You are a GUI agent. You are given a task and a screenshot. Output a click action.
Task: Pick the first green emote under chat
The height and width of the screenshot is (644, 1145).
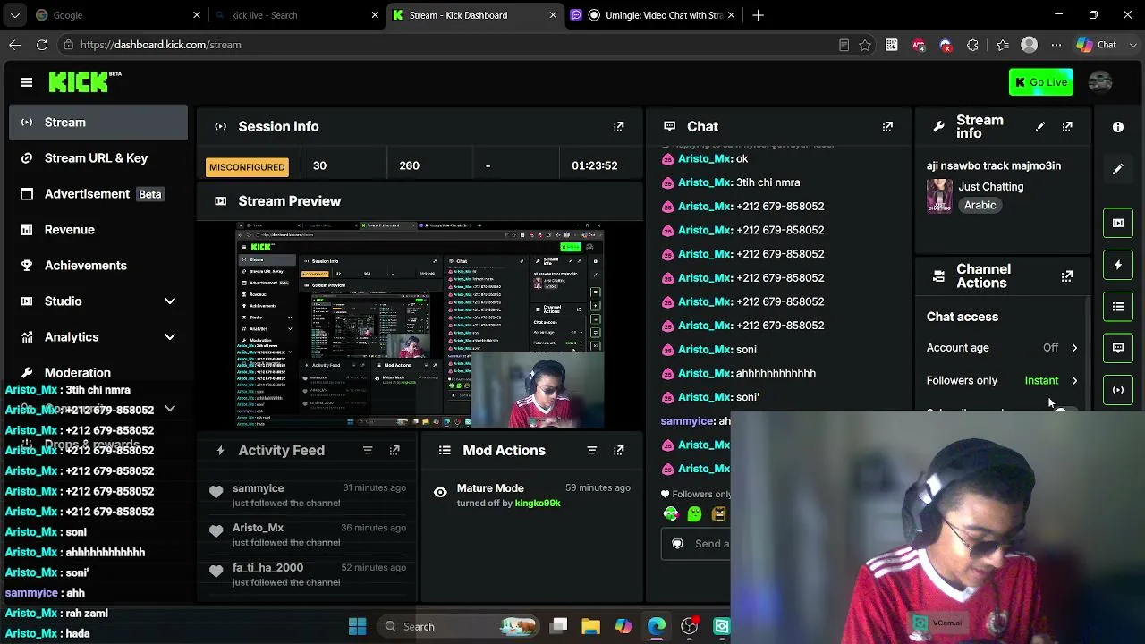[671, 513]
